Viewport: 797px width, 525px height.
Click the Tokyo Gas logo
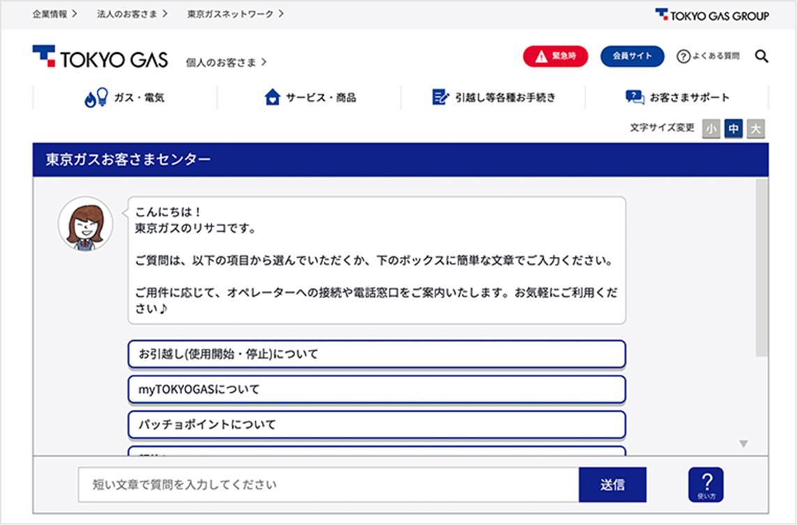pyautogui.click(x=100, y=57)
